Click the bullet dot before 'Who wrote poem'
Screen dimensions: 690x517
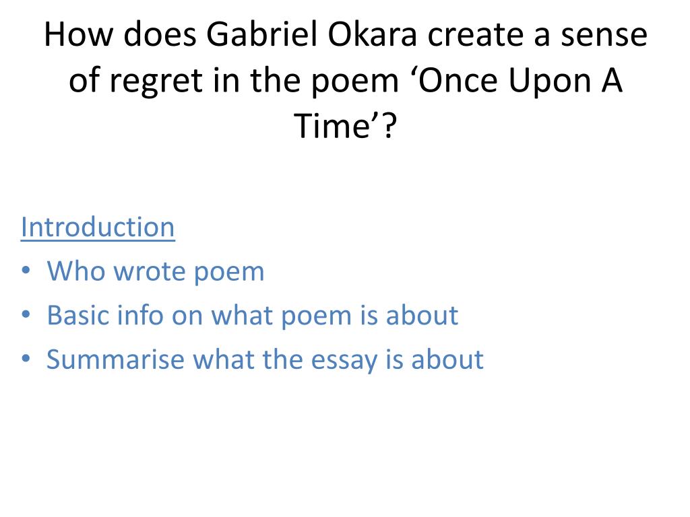click(x=26, y=270)
